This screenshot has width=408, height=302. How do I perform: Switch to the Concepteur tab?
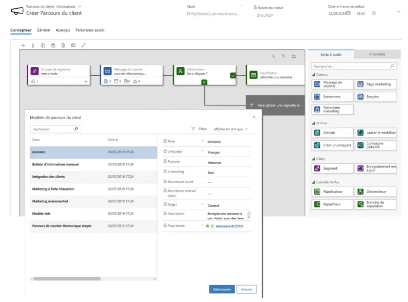tap(21, 30)
